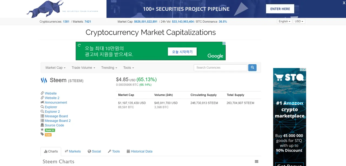Open the Market Cap dropdown menu

click(55, 68)
